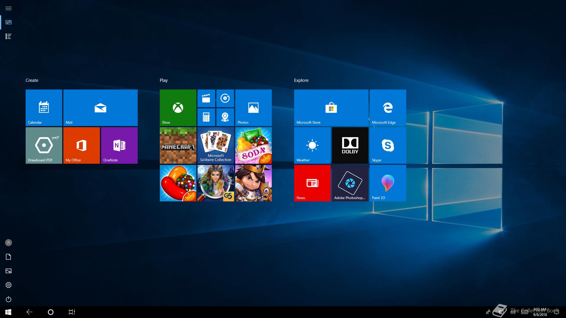Image resolution: width=566 pixels, height=318 pixels.
Task: Launch Candy Crush Soda tile
Action: coord(254,145)
